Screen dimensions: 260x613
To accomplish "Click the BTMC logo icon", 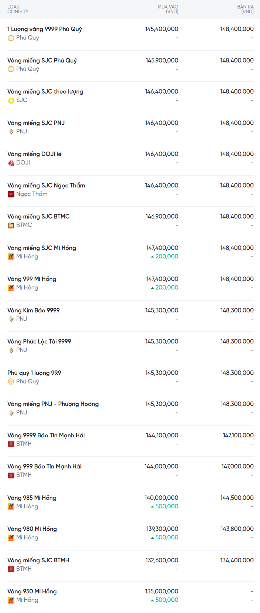I will point(11,225).
